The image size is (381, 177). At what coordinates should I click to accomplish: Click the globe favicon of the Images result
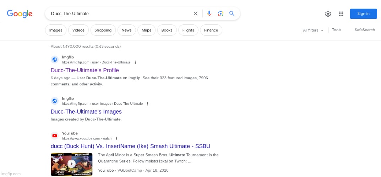pos(55,101)
